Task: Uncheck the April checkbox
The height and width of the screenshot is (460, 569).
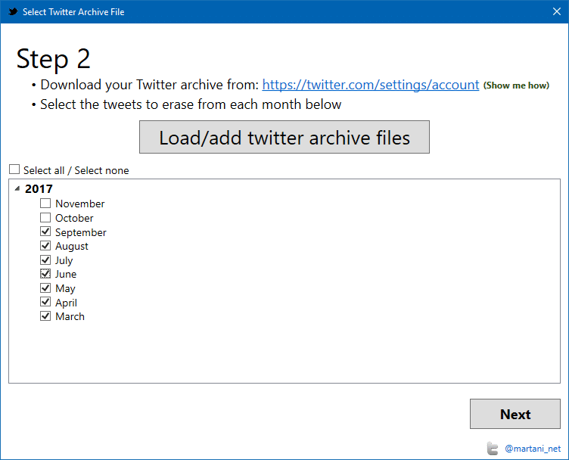Action: click(45, 302)
